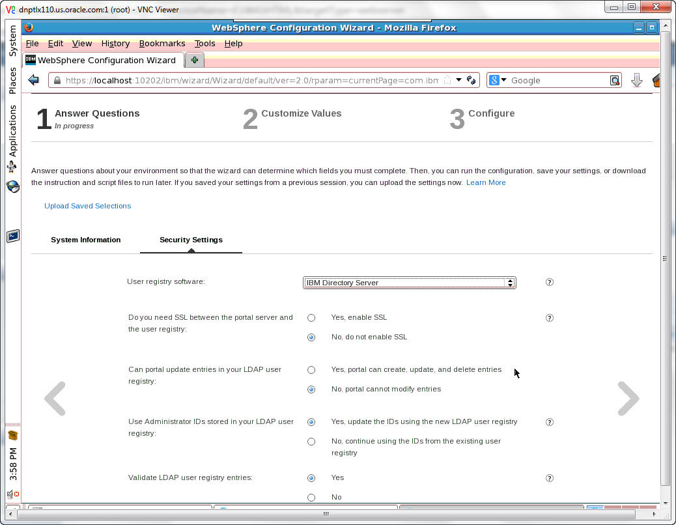This screenshot has width=676, height=525.
Task: Click the 3:58 PM panel clock
Action: (13, 464)
